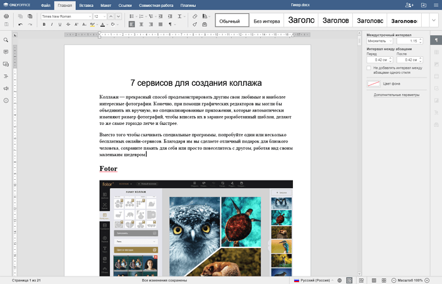Screen dimensions: 442x284
Task: Expand the font size 12 dropdown
Action: point(105,16)
